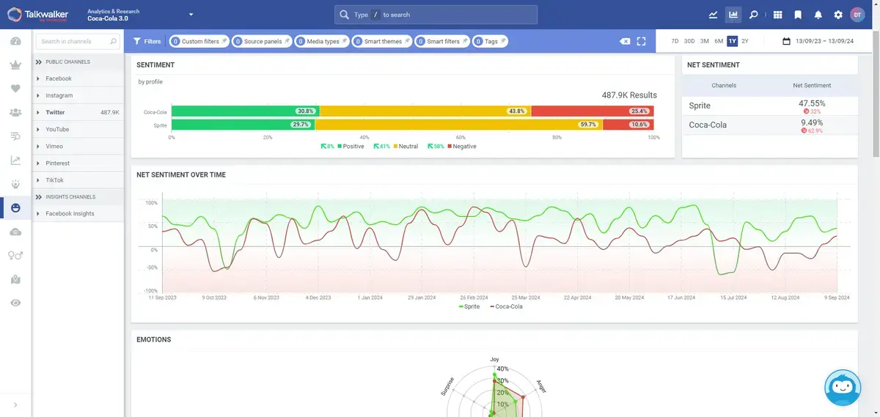The image size is (880, 417).
Task: Open the dashboard gauge sidebar icon
Action: tap(15, 41)
